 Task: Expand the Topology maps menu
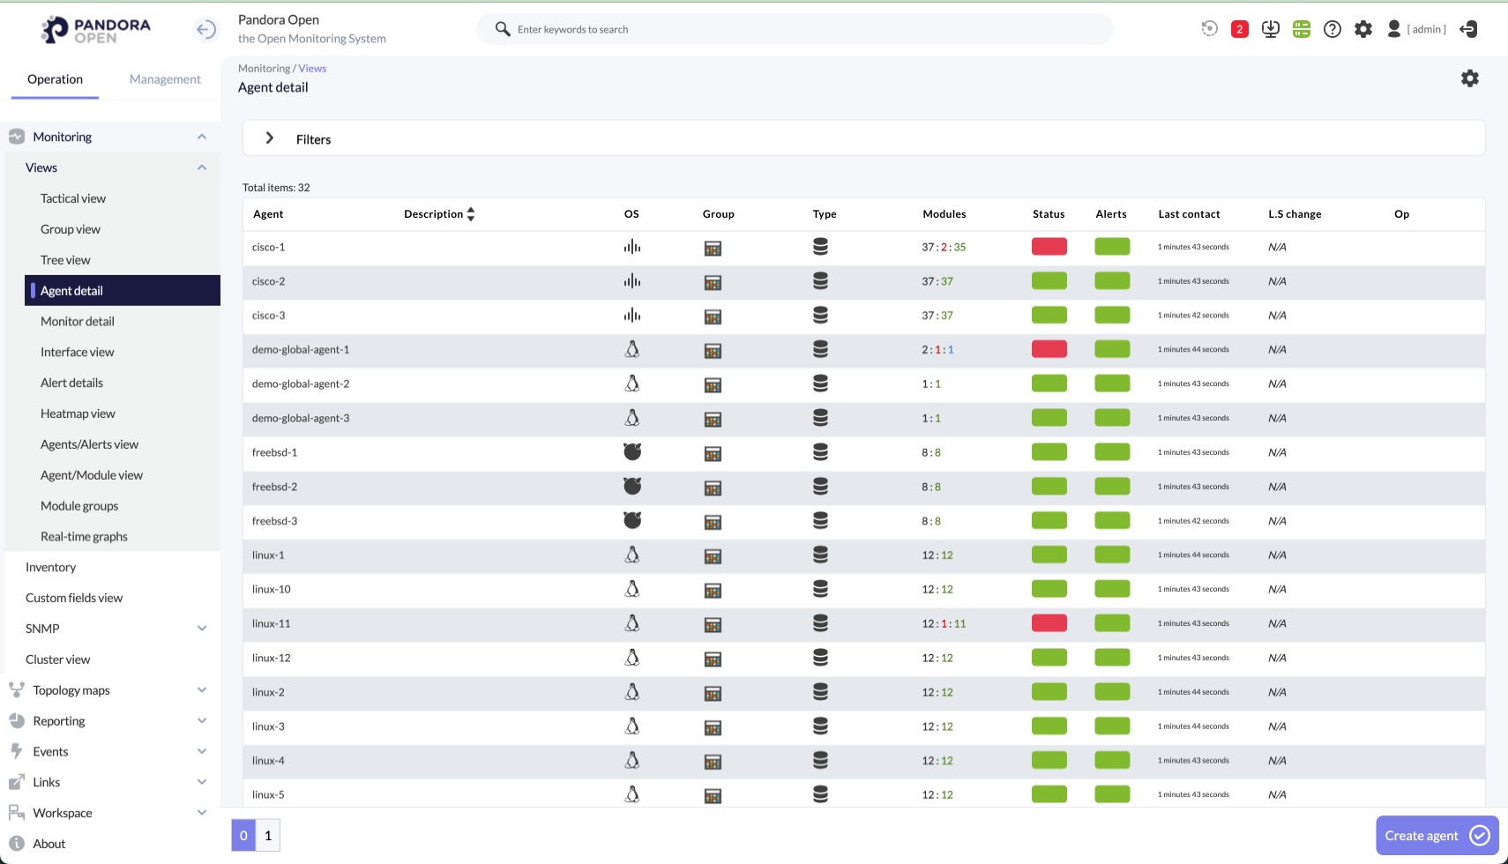pyautogui.click(x=202, y=690)
